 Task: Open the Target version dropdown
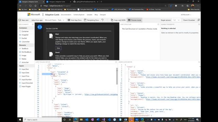coord(176,20)
